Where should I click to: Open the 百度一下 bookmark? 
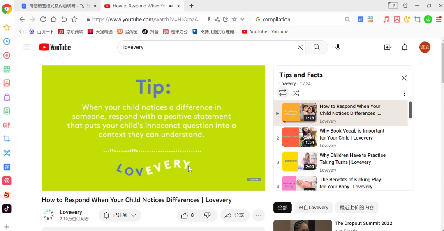(x=42, y=32)
